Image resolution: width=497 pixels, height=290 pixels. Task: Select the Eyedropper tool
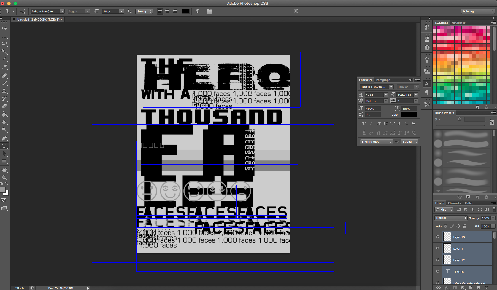[4, 67]
